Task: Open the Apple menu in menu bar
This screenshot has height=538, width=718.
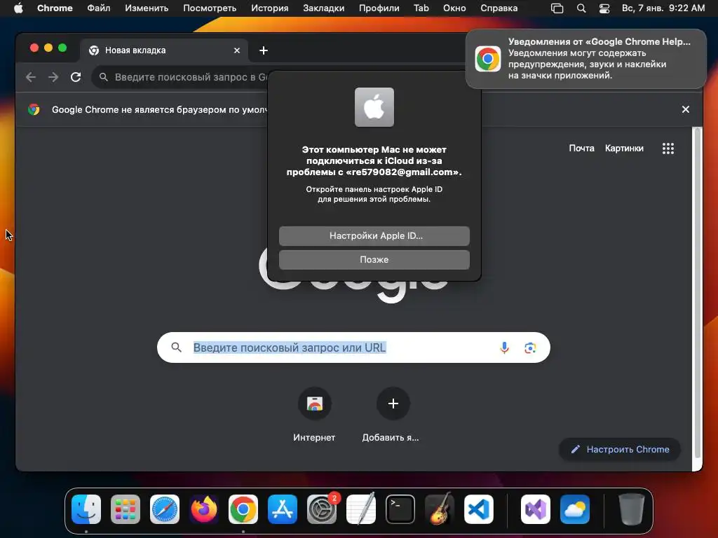Action: 18,8
